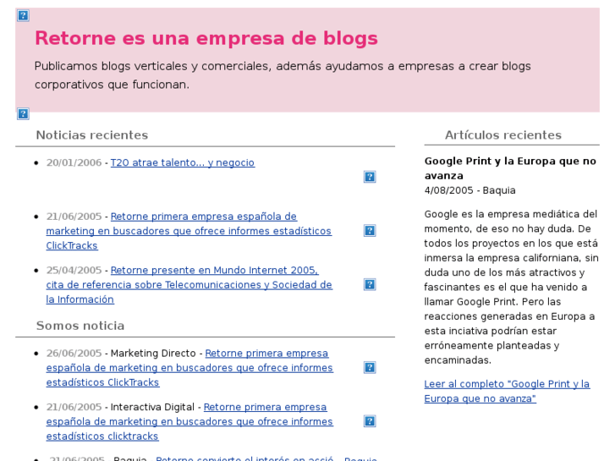Click the date 25/04/2005 in the news list

[x=74, y=270]
